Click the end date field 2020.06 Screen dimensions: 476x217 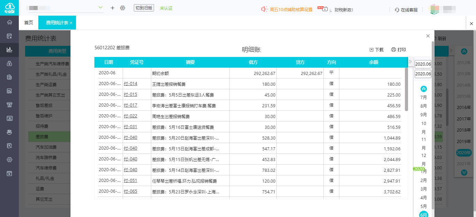[x=423, y=74]
